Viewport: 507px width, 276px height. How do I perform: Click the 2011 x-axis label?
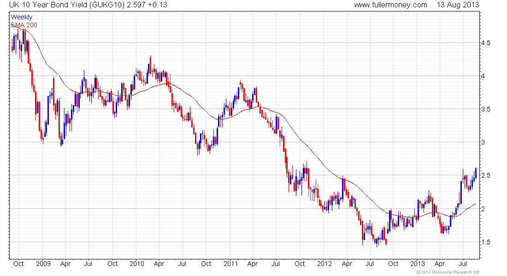pyautogui.click(x=231, y=264)
